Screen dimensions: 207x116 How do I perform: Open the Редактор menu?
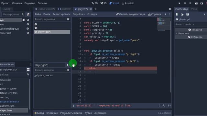[29, 3]
